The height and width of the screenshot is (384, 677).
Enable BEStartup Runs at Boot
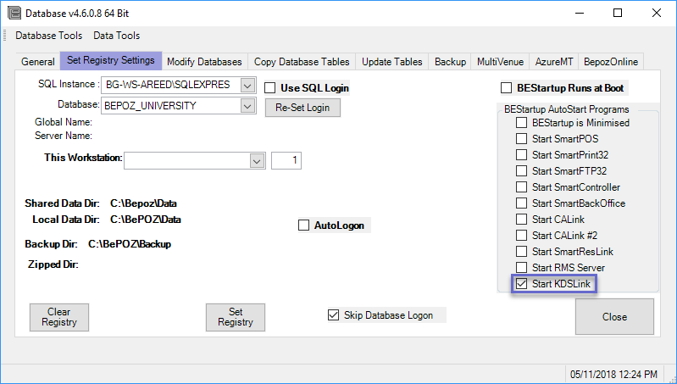coord(507,88)
